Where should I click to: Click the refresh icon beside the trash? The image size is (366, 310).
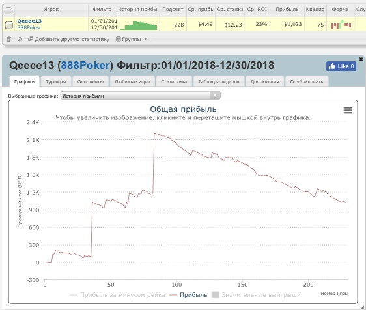[20, 39]
